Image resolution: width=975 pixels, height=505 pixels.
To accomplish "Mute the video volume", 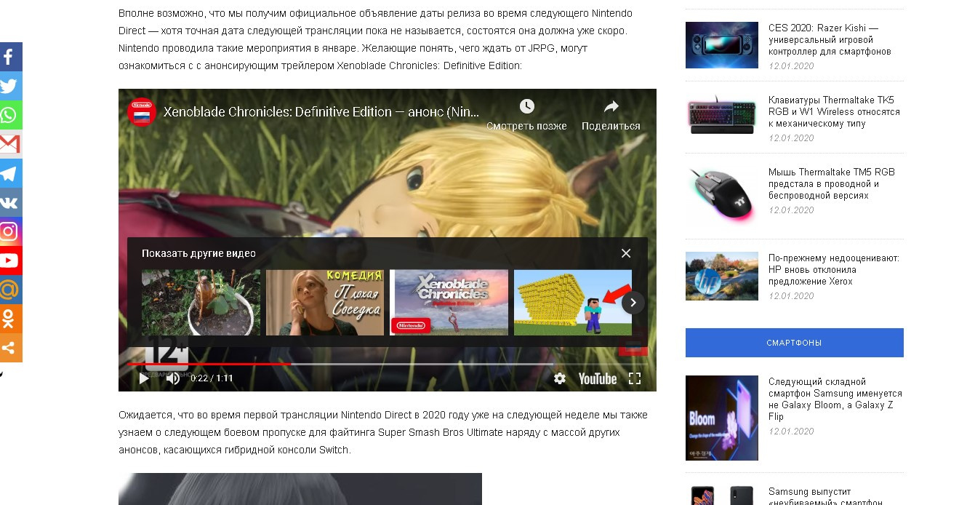I will point(172,378).
